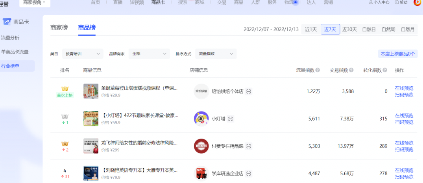This screenshot has width=423, height=183.
Task: Click 在线预览 for 刘晓艳英语专升本 row
Action: pyautogui.click(x=404, y=170)
